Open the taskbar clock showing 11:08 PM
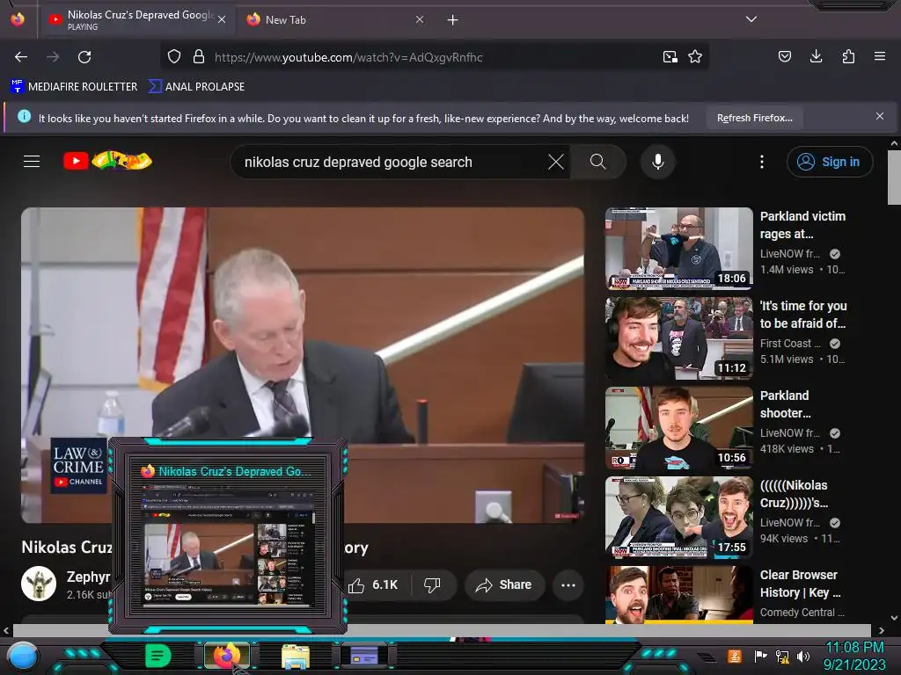 pyautogui.click(x=854, y=656)
